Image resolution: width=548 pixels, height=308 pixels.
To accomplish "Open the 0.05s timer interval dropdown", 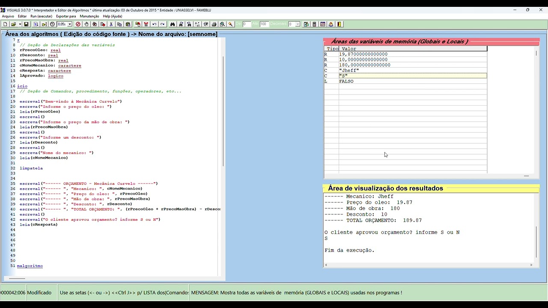I will coord(70,24).
